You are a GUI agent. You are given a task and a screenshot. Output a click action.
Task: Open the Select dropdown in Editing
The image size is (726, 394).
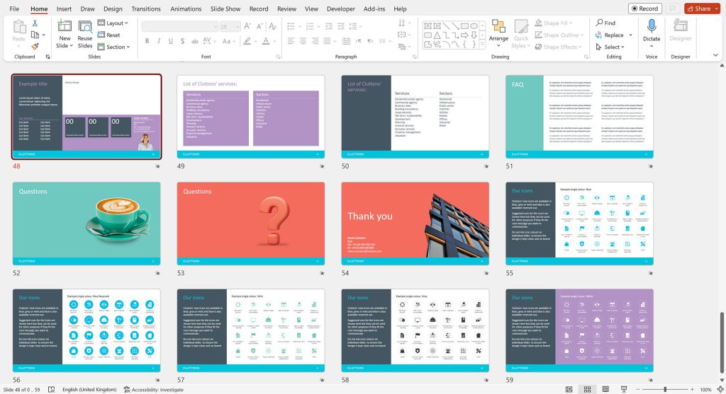(610, 47)
